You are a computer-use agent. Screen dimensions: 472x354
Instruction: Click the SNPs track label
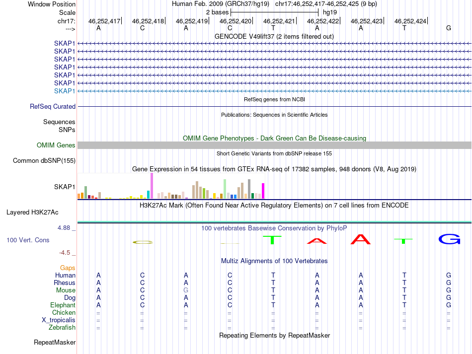click(67, 130)
